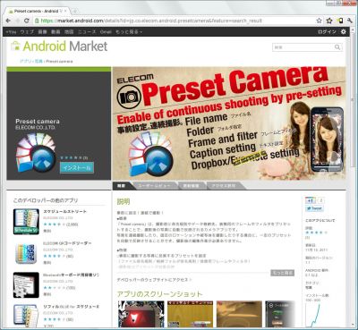The height and width of the screenshot is (330, 358).
Task: Click the ログイン link
Action: tap(327, 31)
